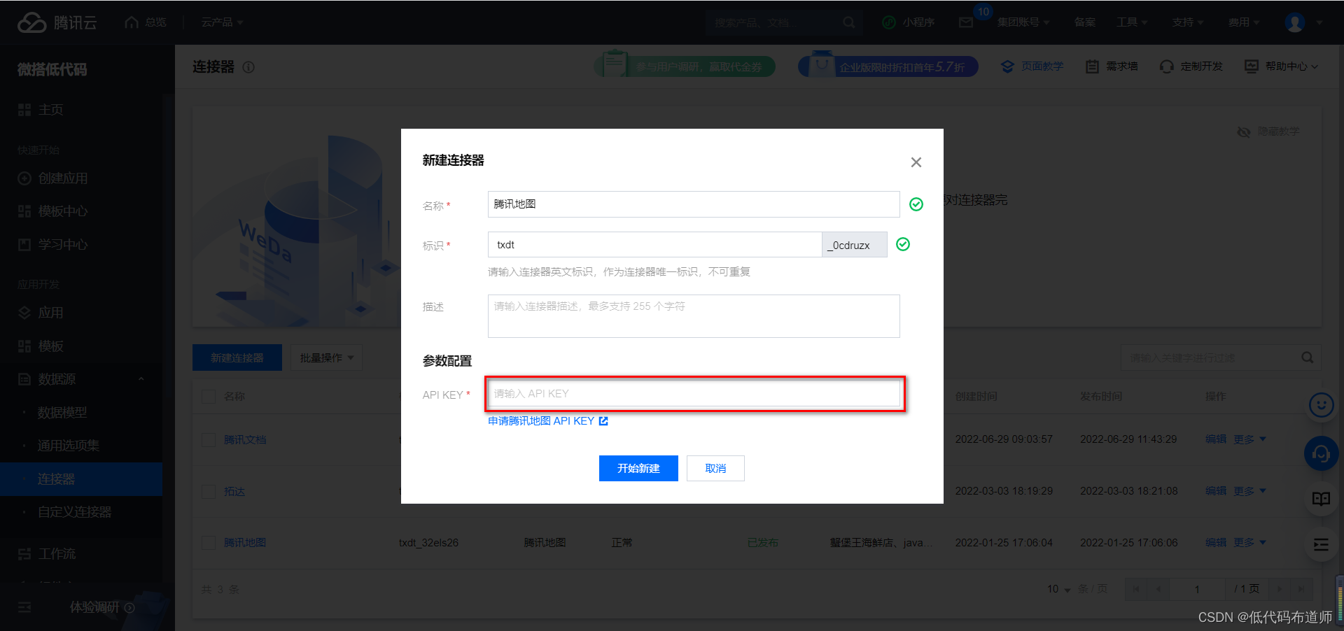Open 需求墙
Image resolution: width=1344 pixels, height=631 pixels.
(1112, 66)
